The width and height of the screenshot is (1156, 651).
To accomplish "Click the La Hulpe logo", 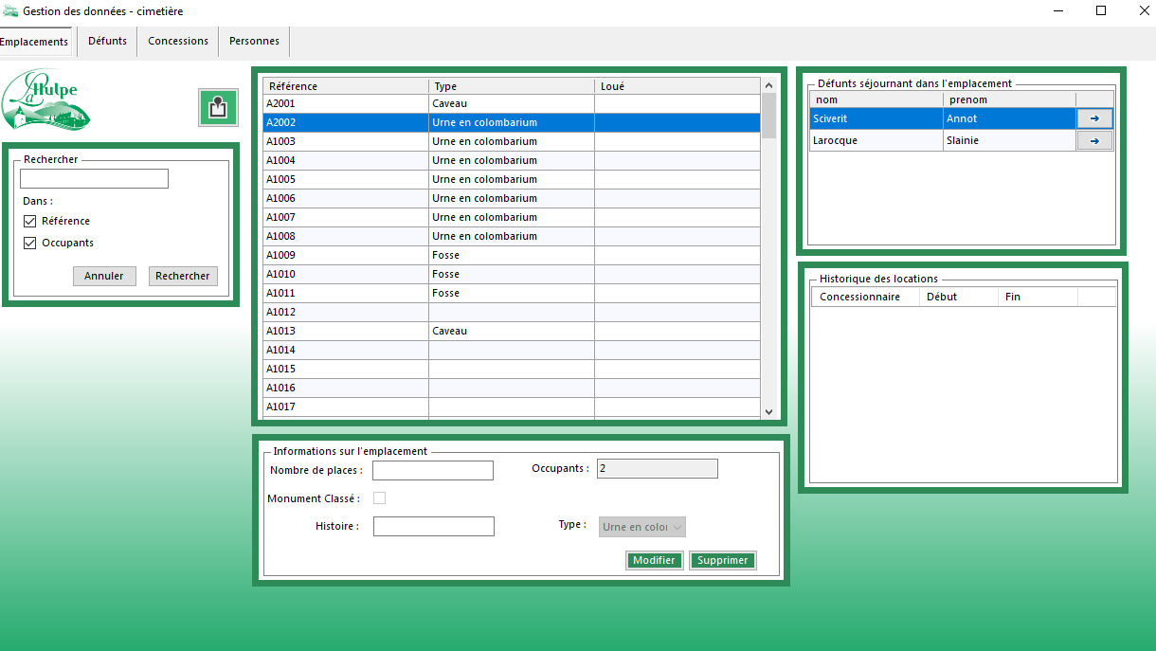I will point(46,100).
